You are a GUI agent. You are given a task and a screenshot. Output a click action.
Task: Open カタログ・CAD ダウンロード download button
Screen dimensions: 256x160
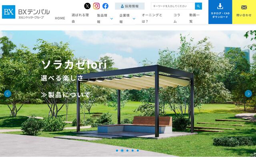point(220,12)
